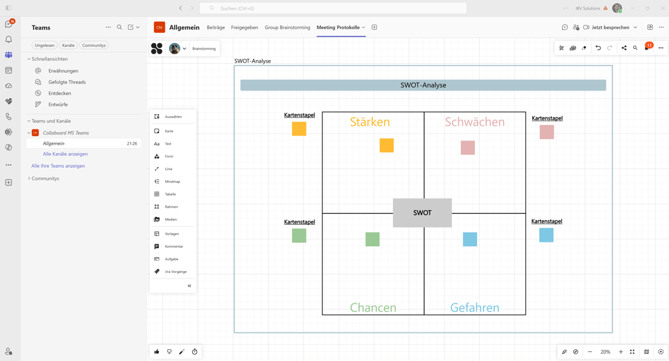Select the Auswählen selection tool
This screenshot has height=361, width=669.
tap(172, 116)
